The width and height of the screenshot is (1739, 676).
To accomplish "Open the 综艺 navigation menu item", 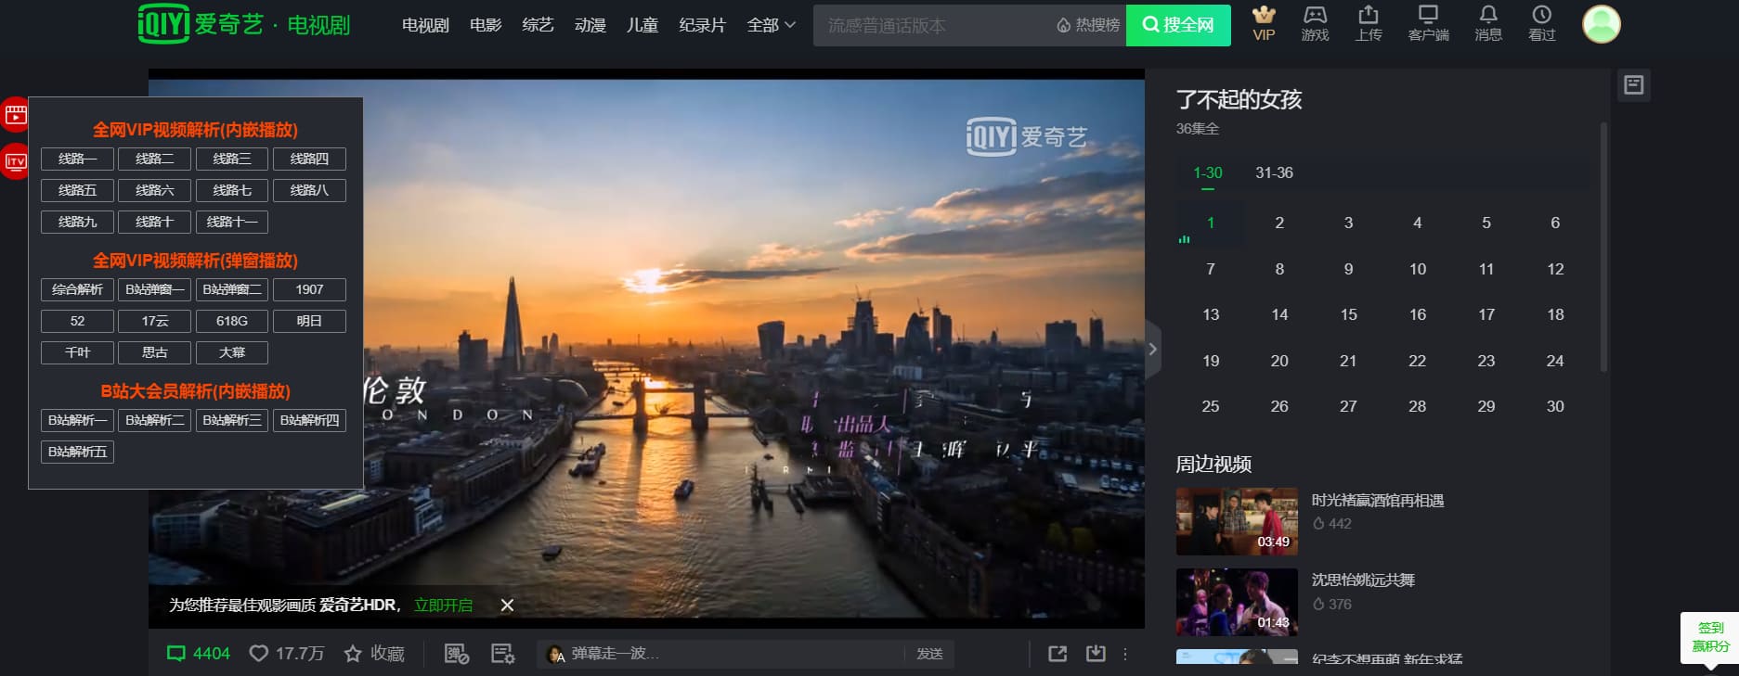I will (x=538, y=25).
